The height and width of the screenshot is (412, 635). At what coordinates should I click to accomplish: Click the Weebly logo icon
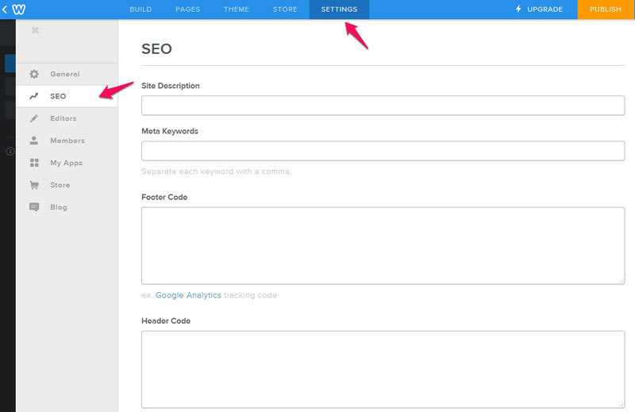pyautogui.click(x=20, y=10)
